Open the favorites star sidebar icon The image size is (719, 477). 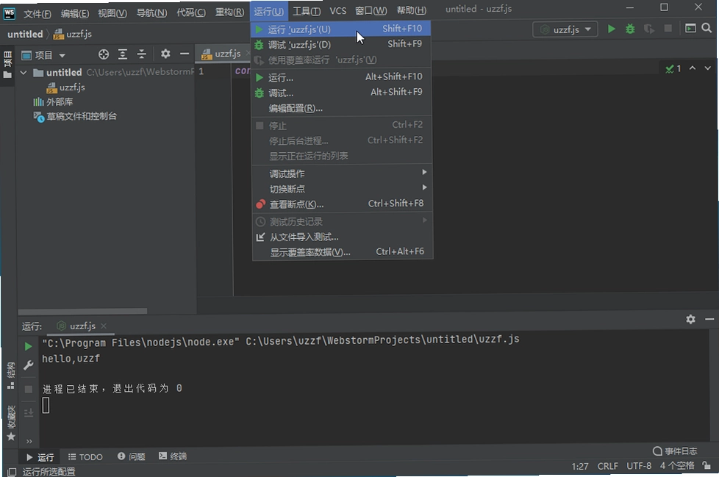point(11,437)
